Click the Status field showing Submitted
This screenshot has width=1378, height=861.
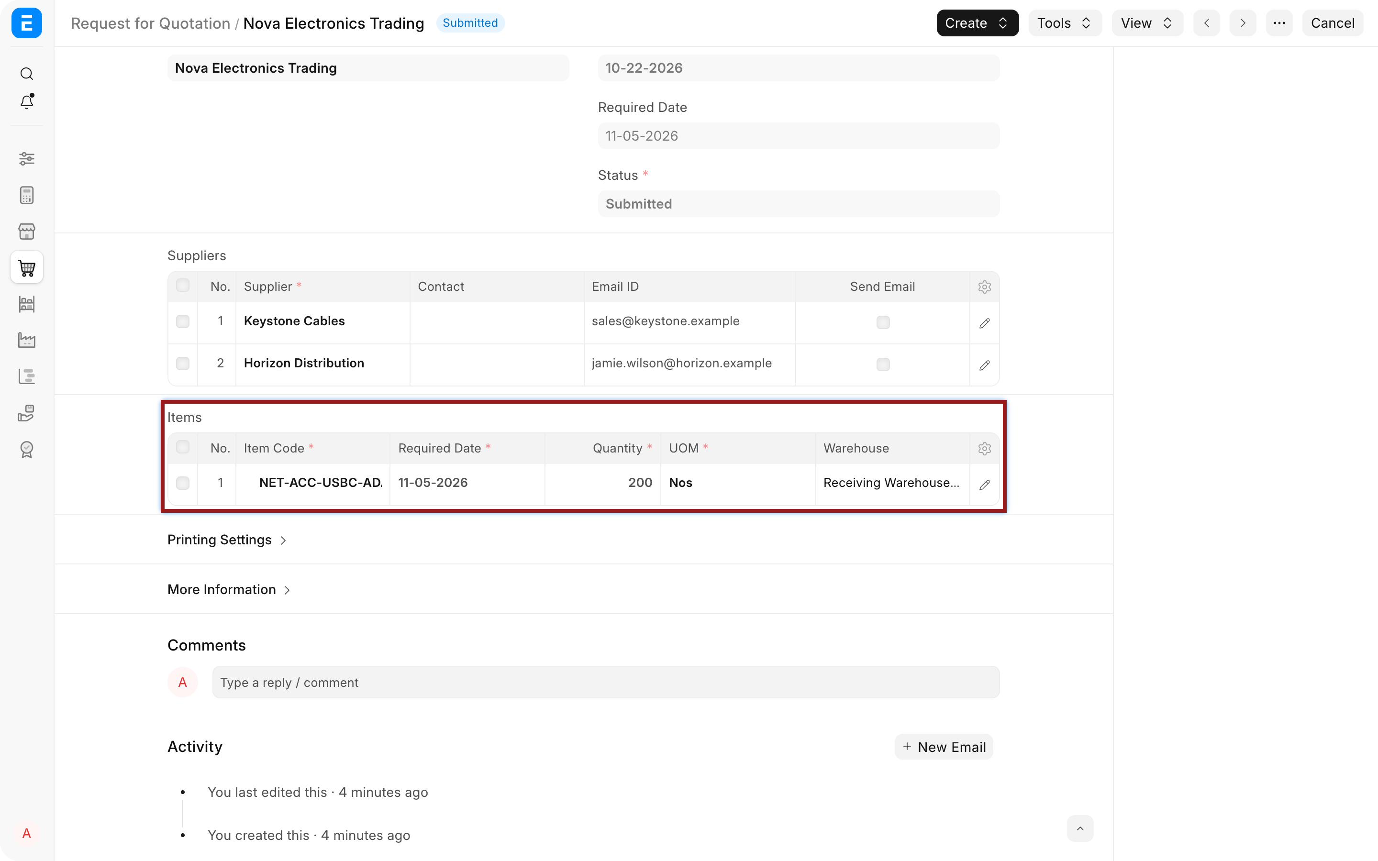[x=798, y=204]
